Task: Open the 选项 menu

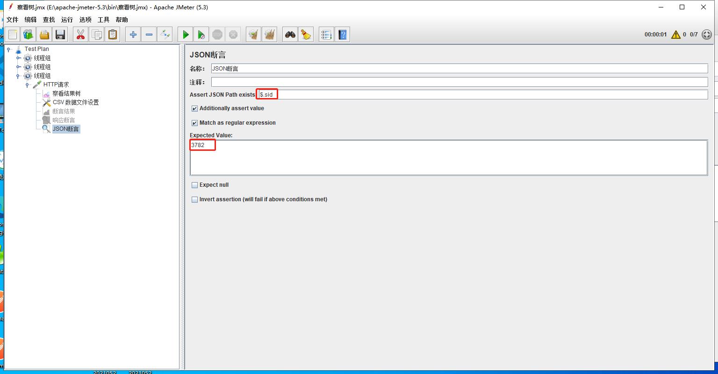Action: coord(85,20)
